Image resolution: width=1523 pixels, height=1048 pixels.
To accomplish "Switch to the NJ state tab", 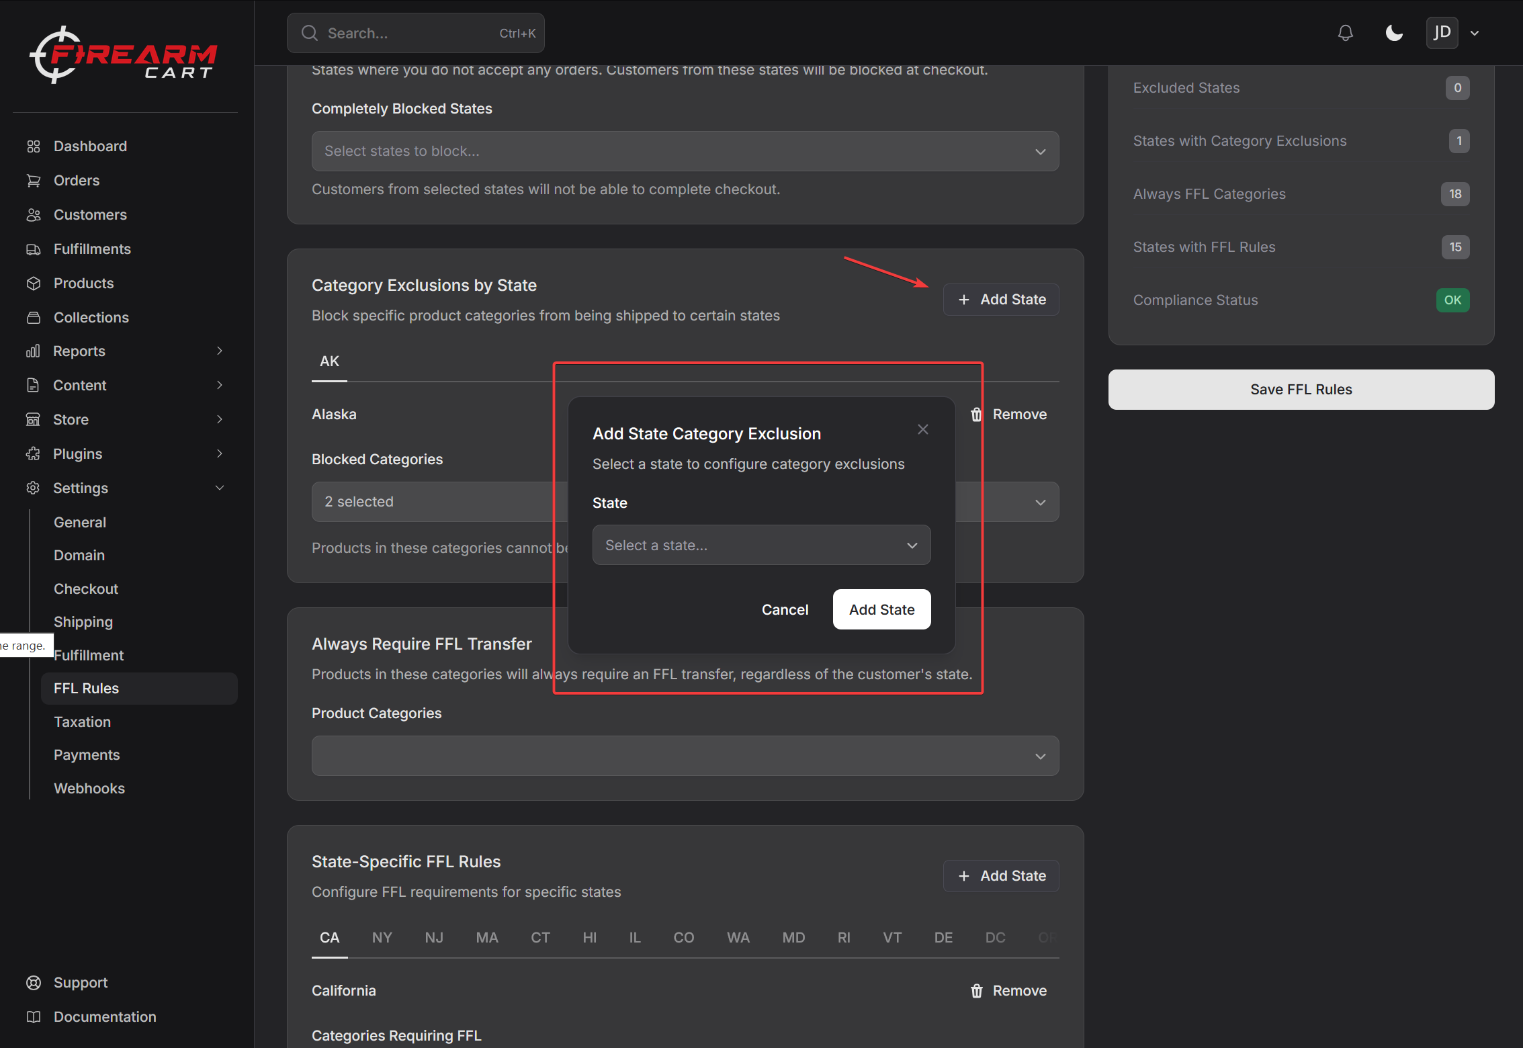I will pyautogui.click(x=434, y=938).
